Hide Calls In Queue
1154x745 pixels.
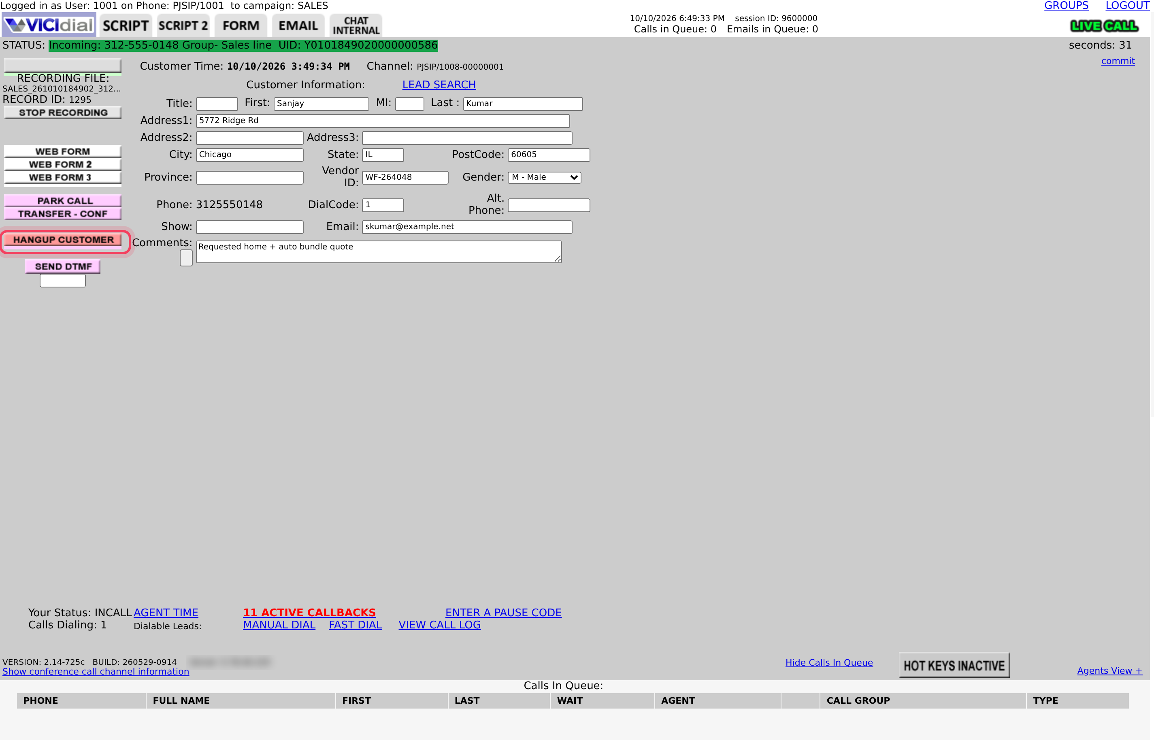829,663
